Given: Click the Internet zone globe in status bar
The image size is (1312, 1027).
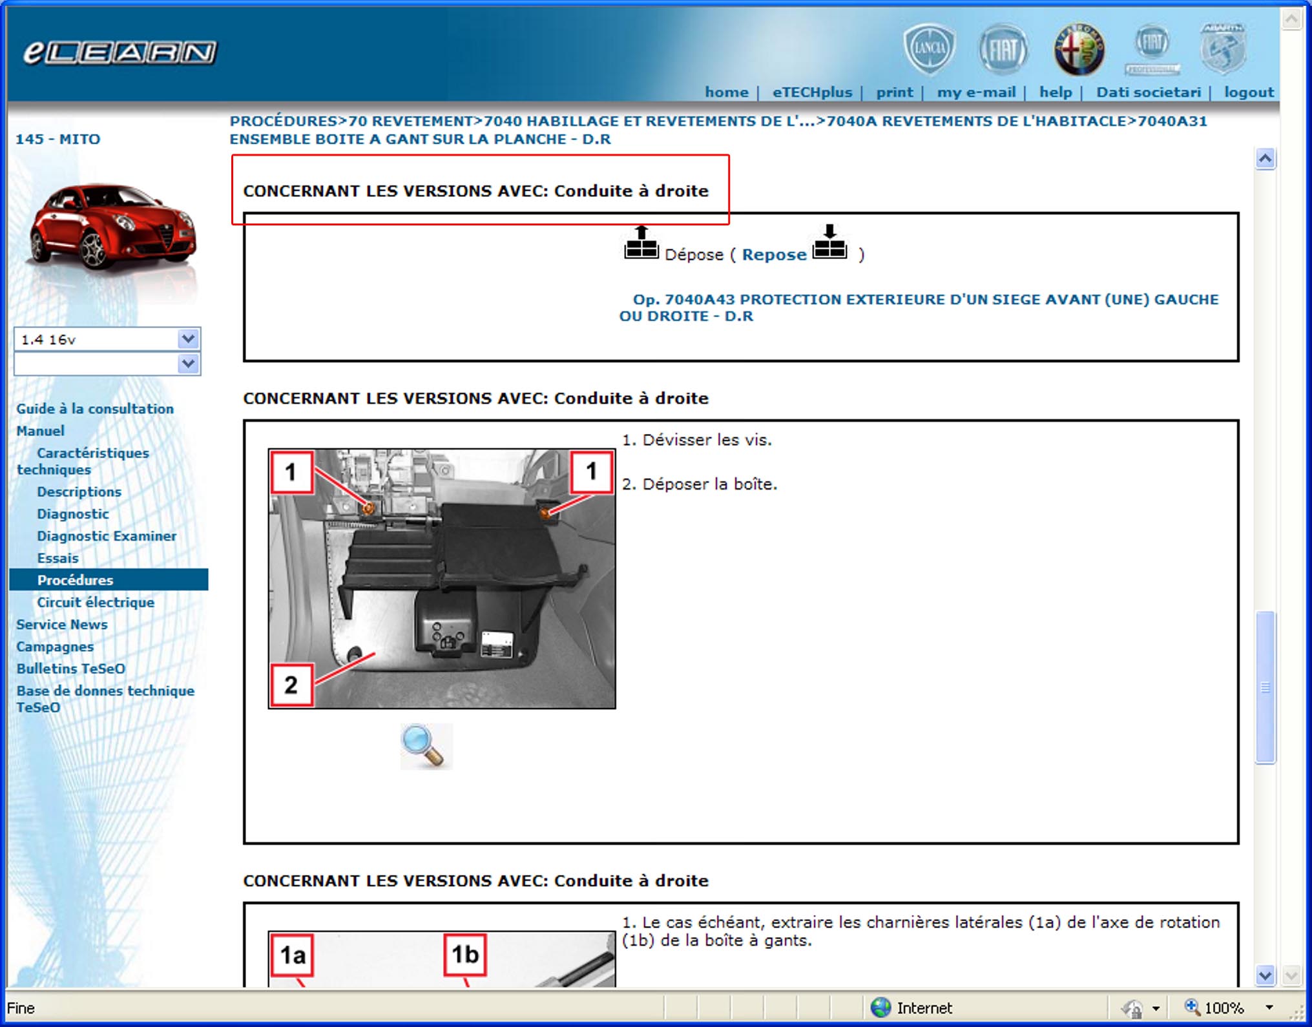Looking at the screenshot, I should coord(882,1008).
